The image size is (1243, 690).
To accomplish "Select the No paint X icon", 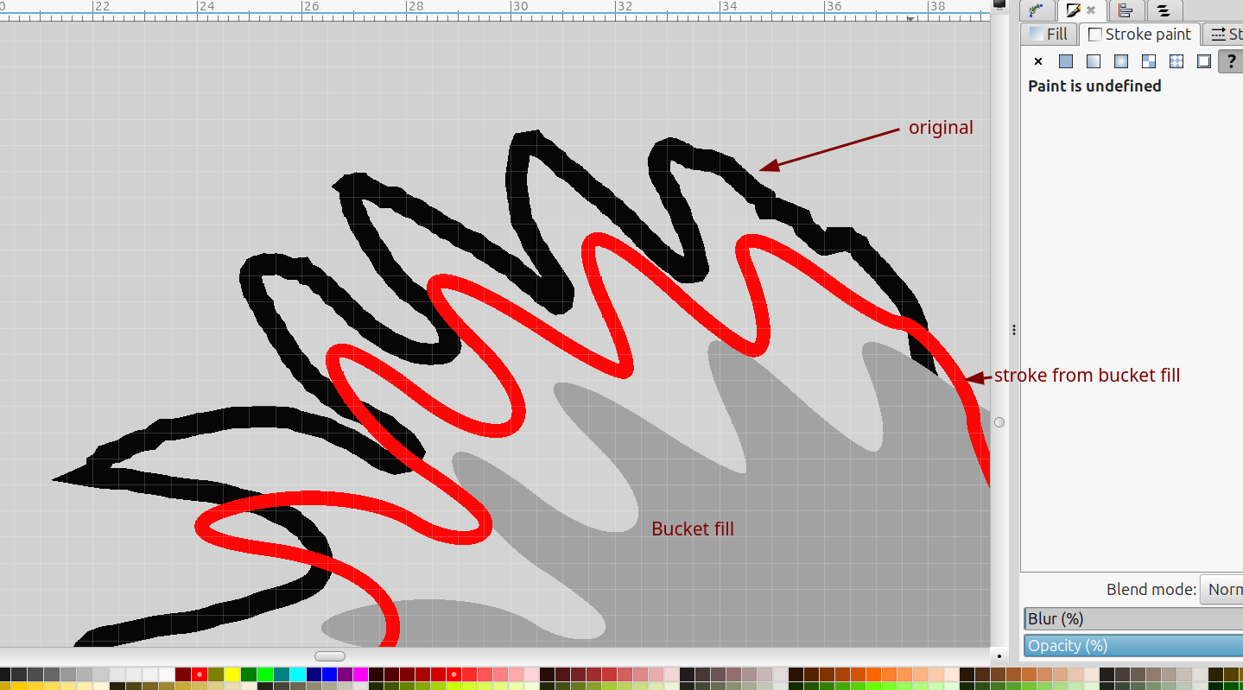I will coord(1038,61).
